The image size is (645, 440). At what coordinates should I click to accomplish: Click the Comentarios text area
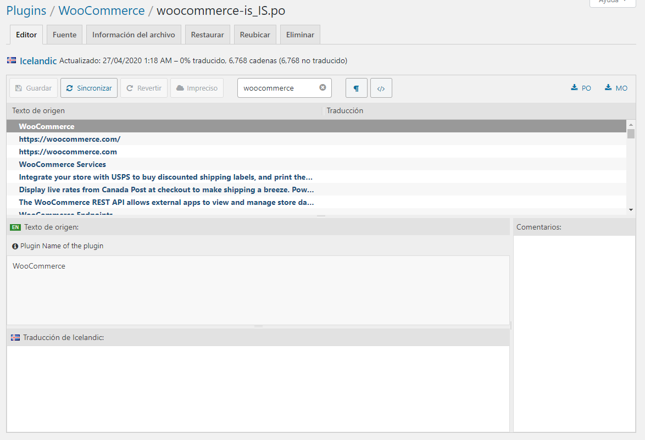[575, 333]
